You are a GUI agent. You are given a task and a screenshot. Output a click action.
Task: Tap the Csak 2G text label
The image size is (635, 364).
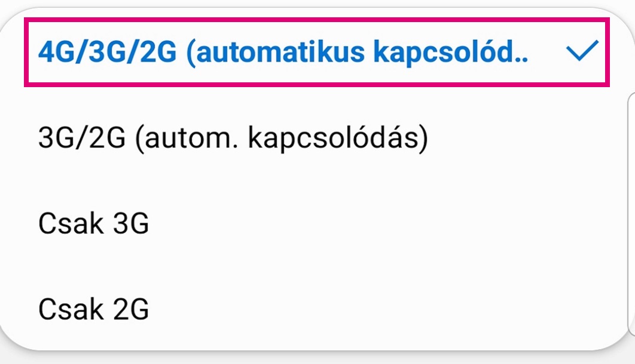pyautogui.click(x=93, y=309)
